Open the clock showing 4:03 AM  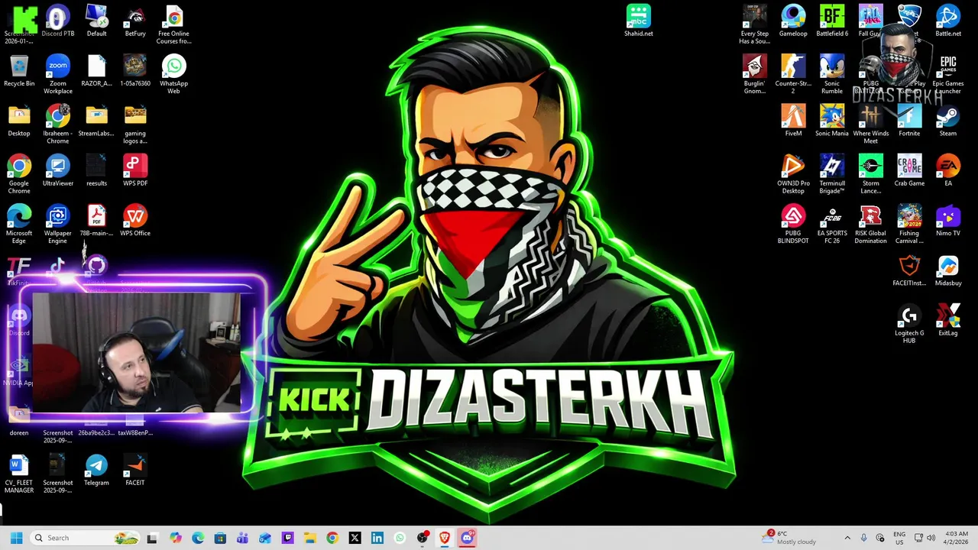tap(957, 538)
